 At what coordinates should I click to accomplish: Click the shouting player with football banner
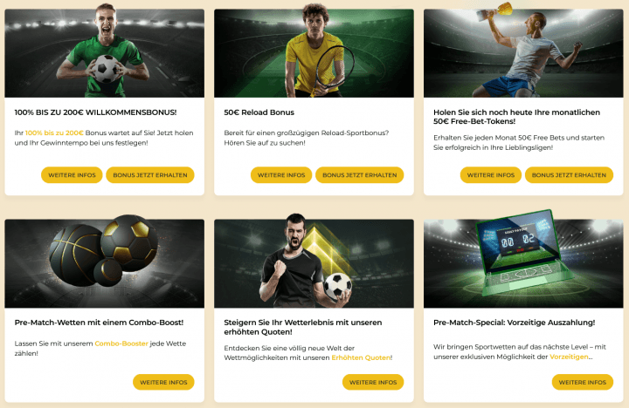point(314,263)
